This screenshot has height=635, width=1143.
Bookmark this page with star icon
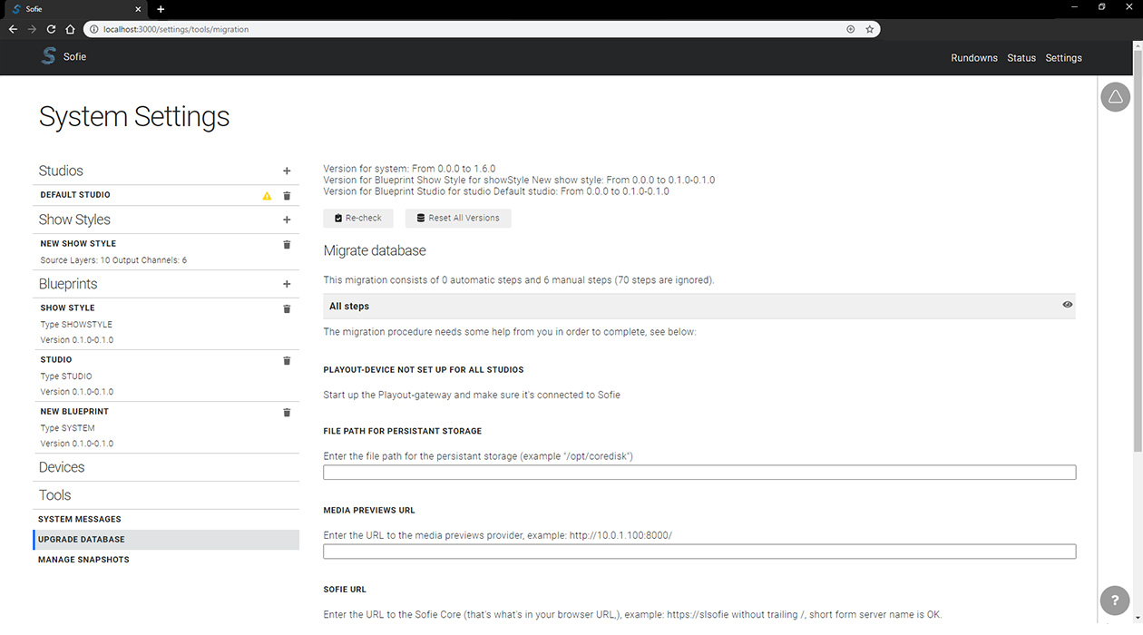[x=869, y=29]
